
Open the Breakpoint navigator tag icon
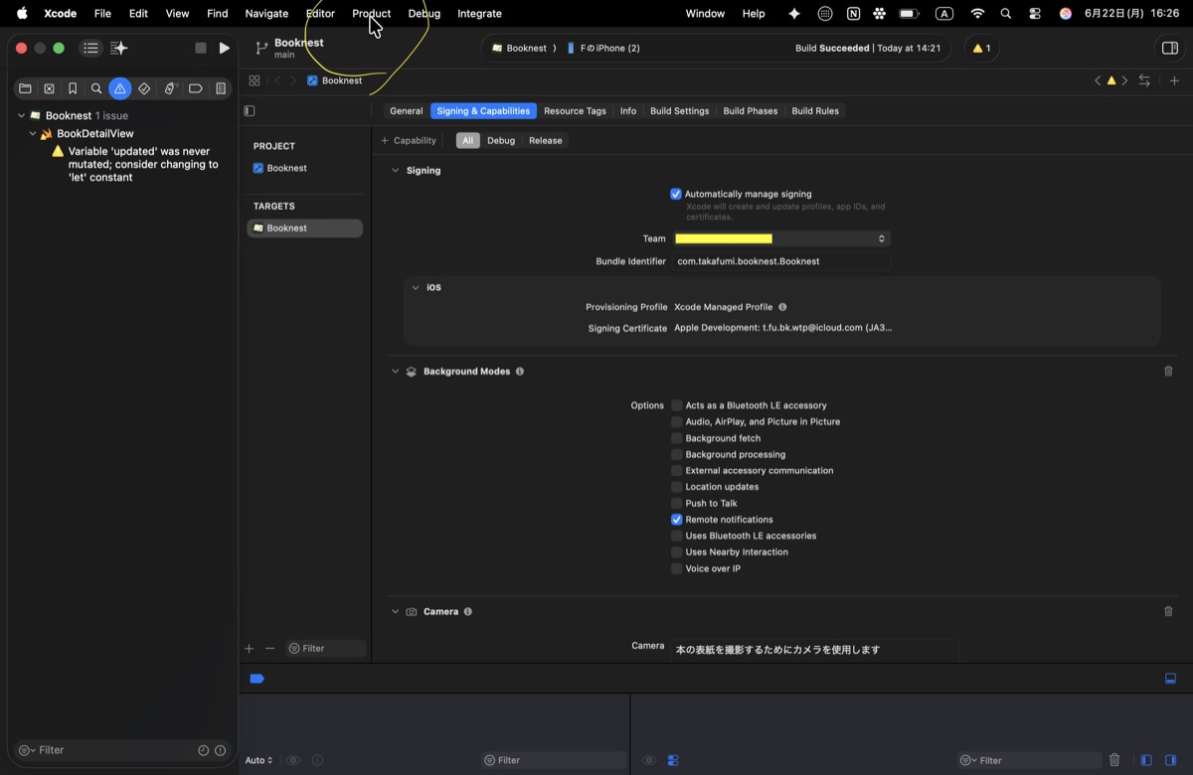195,88
